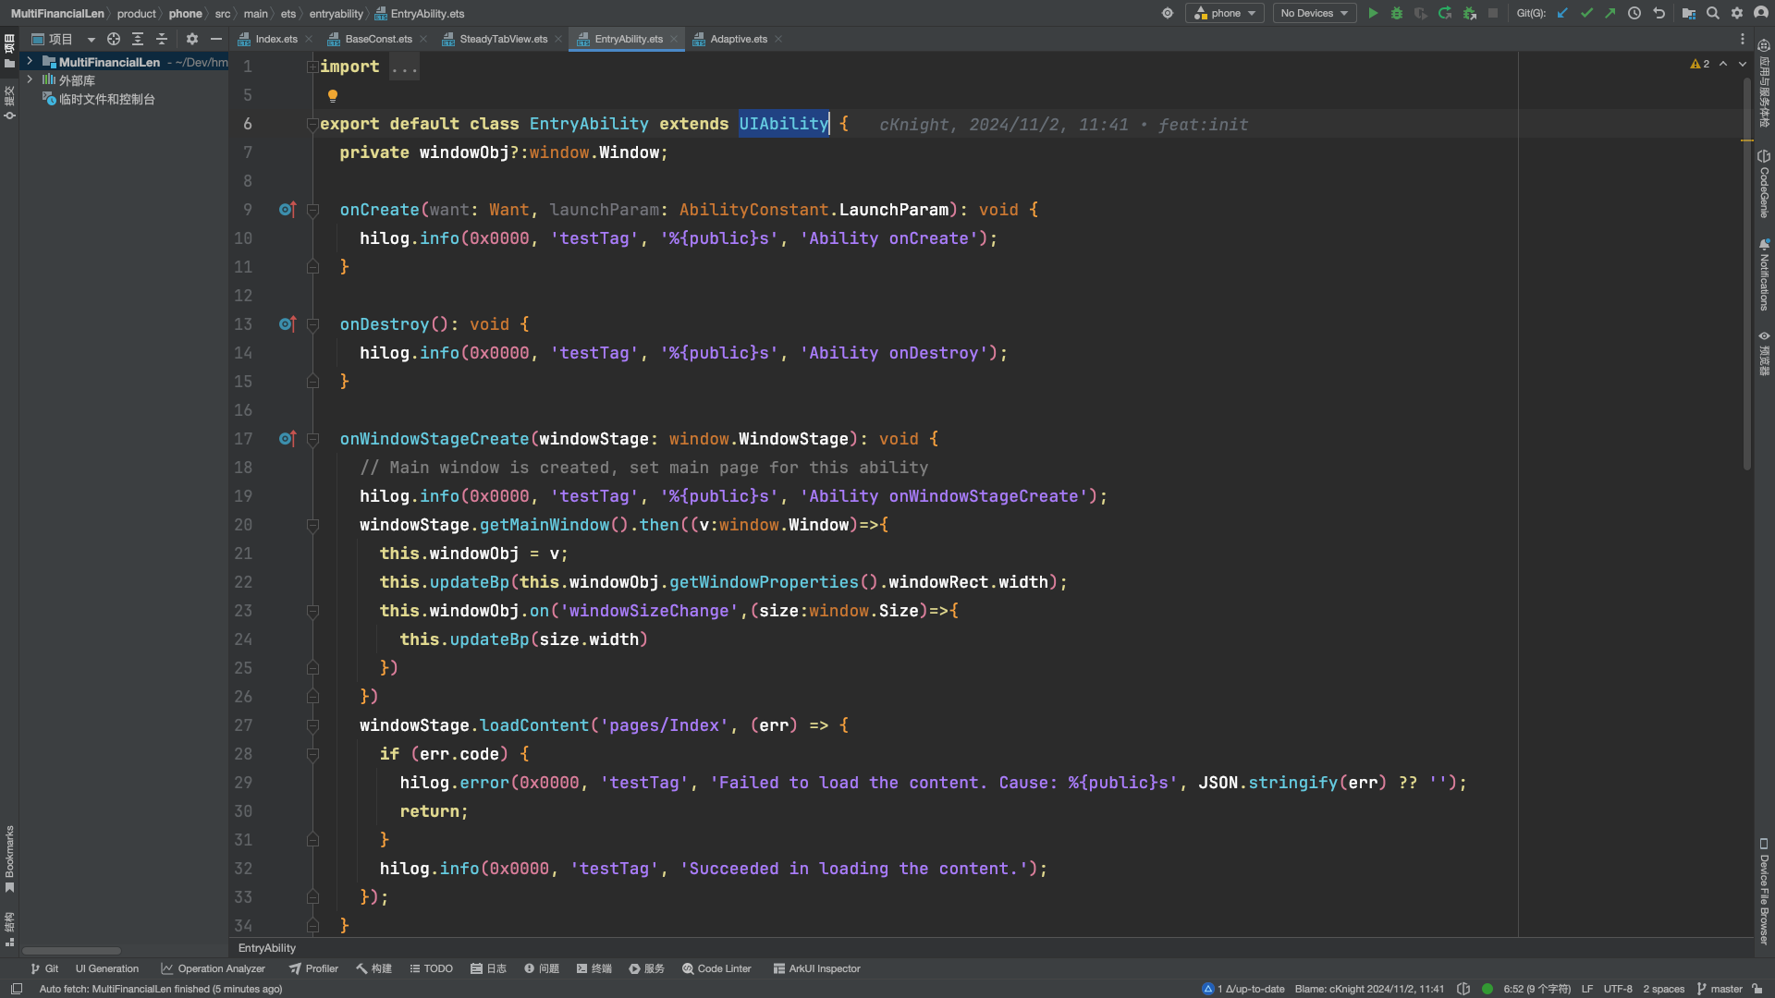Image resolution: width=1775 pixels, height=998 pixels.
Task: Toggle the Device File Browser side panel
Action: tap(1764, 891)
